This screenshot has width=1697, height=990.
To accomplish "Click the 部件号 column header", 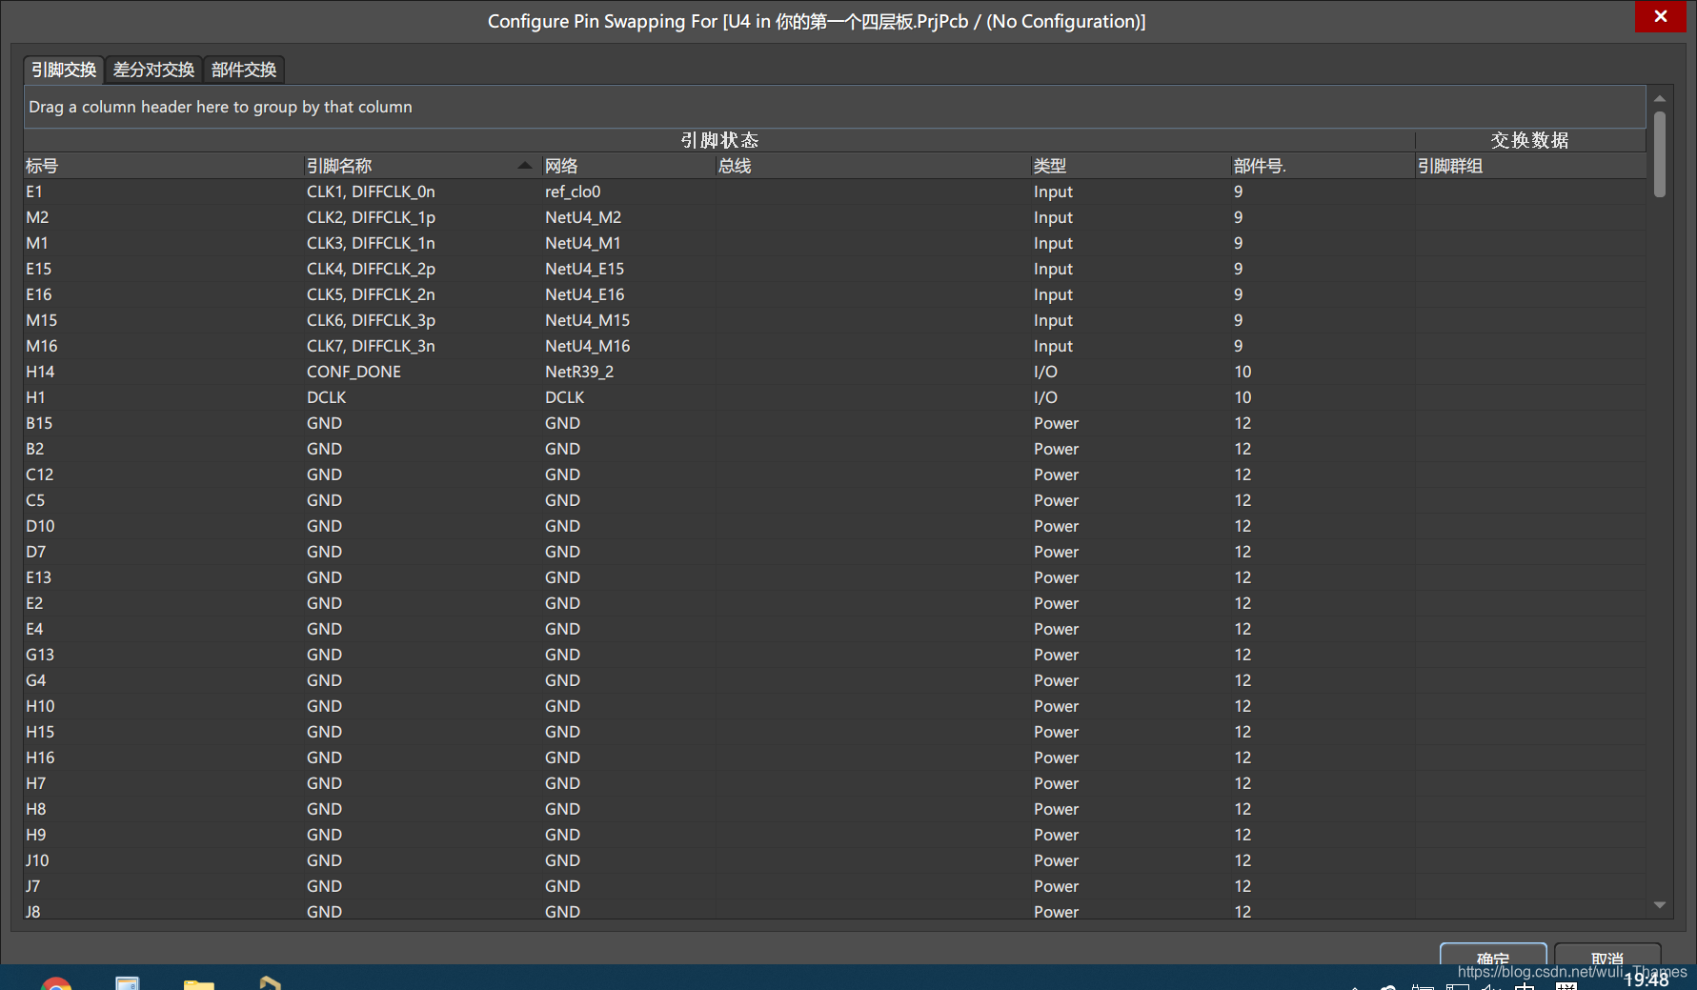I will coord(1323,166).
